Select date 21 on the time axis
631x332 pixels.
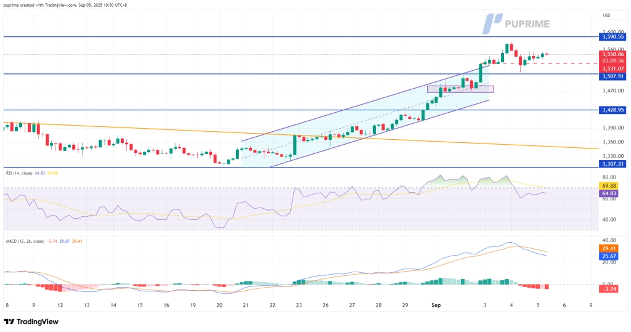(246, 306)
